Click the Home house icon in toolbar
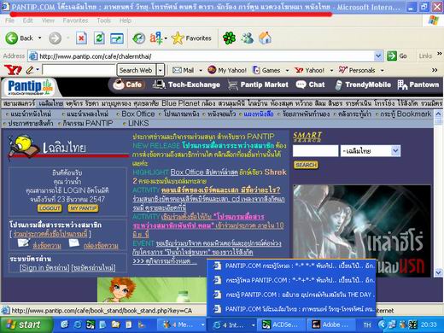This screenshot has width=444, height=333. point(265,38)
